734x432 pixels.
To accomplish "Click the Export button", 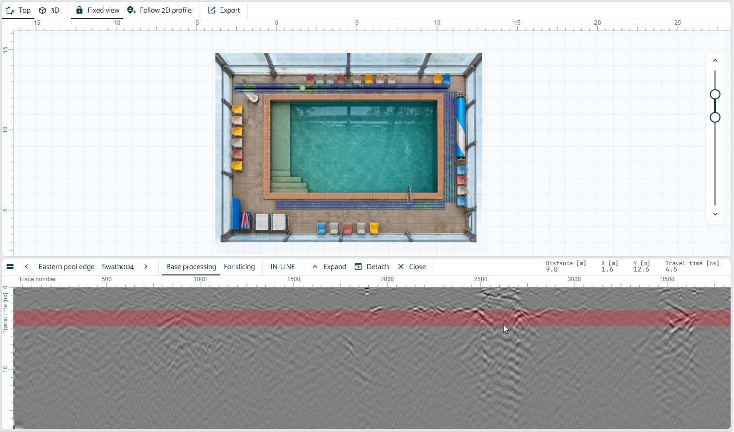I will [x=224, y=10].
